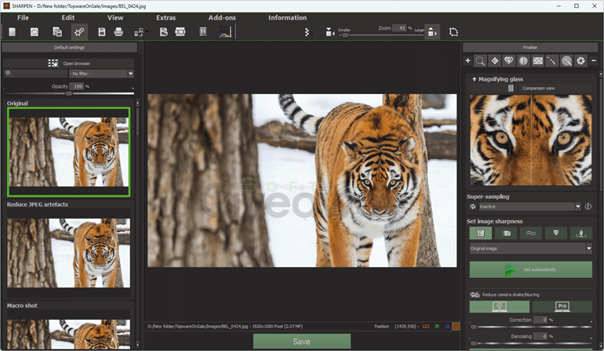Click the Super-sampling refresh arrows icon
Image resolution: width=604 pixels, height=351 pixels.
coord(473,207)
